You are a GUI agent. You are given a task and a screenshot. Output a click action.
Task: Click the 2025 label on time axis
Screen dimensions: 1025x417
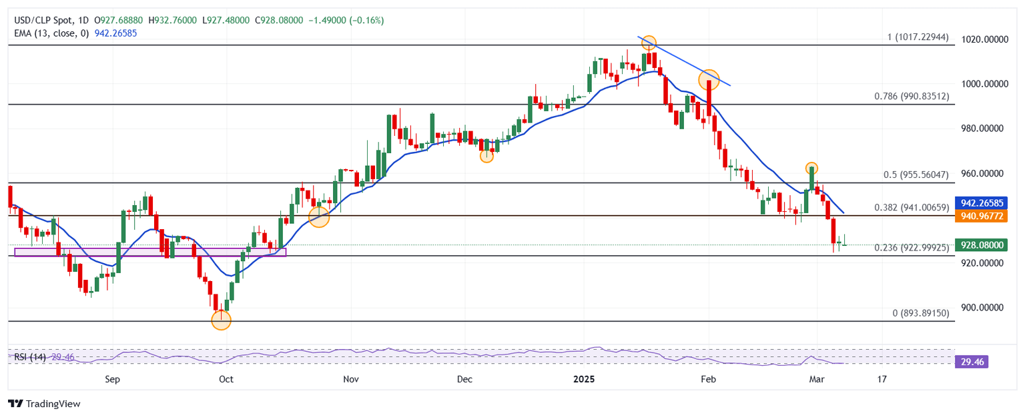(584, 379)
